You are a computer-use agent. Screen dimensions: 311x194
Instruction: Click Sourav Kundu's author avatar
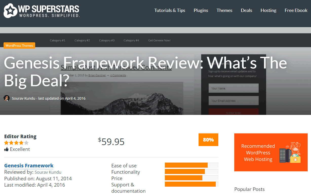click(7, 98)
